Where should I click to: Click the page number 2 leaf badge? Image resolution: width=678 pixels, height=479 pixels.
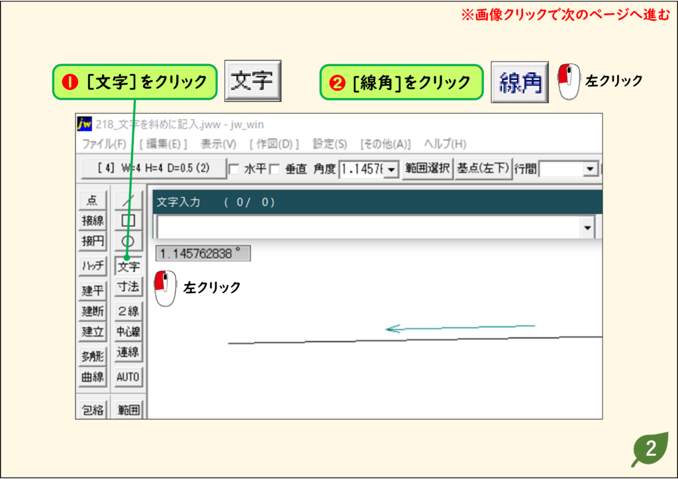click(x=650, y=449)
